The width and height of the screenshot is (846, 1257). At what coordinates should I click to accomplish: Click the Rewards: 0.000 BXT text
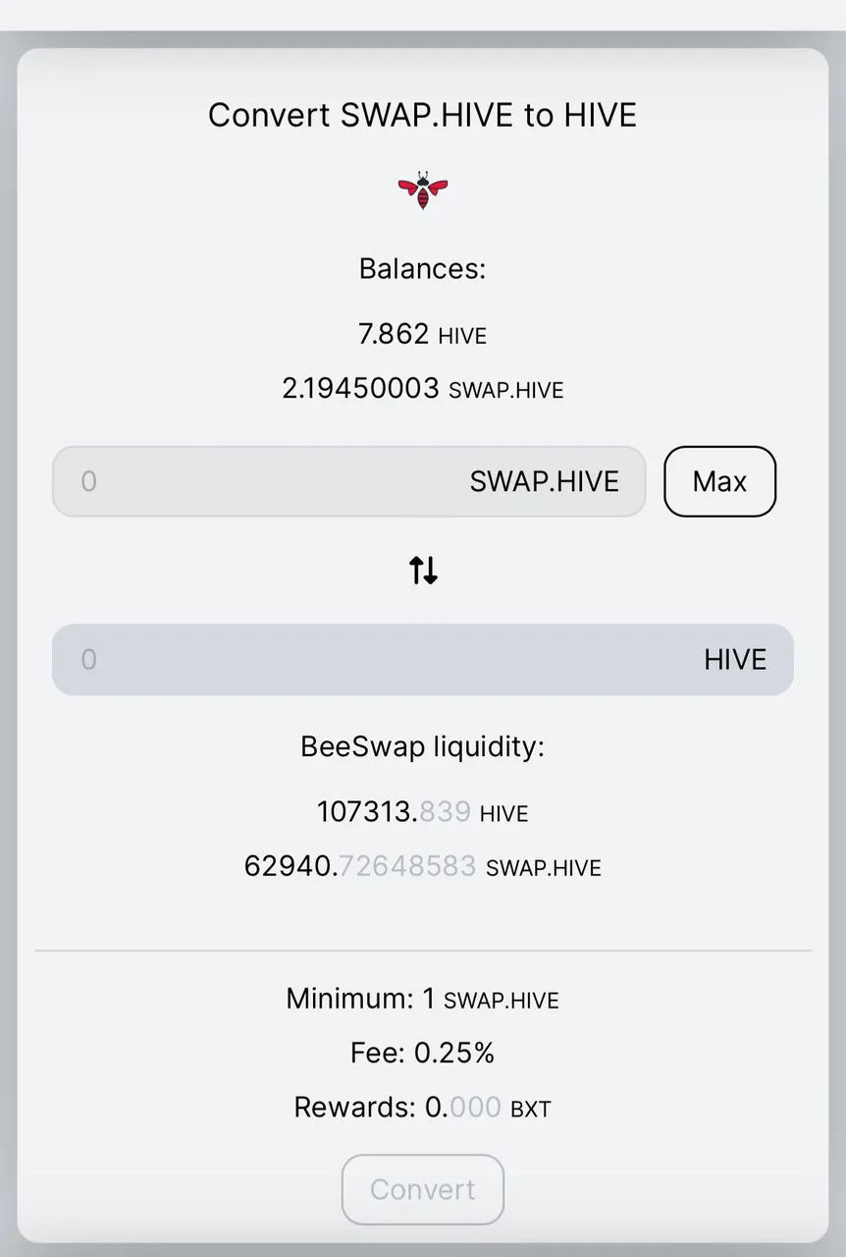point(423,1108)
